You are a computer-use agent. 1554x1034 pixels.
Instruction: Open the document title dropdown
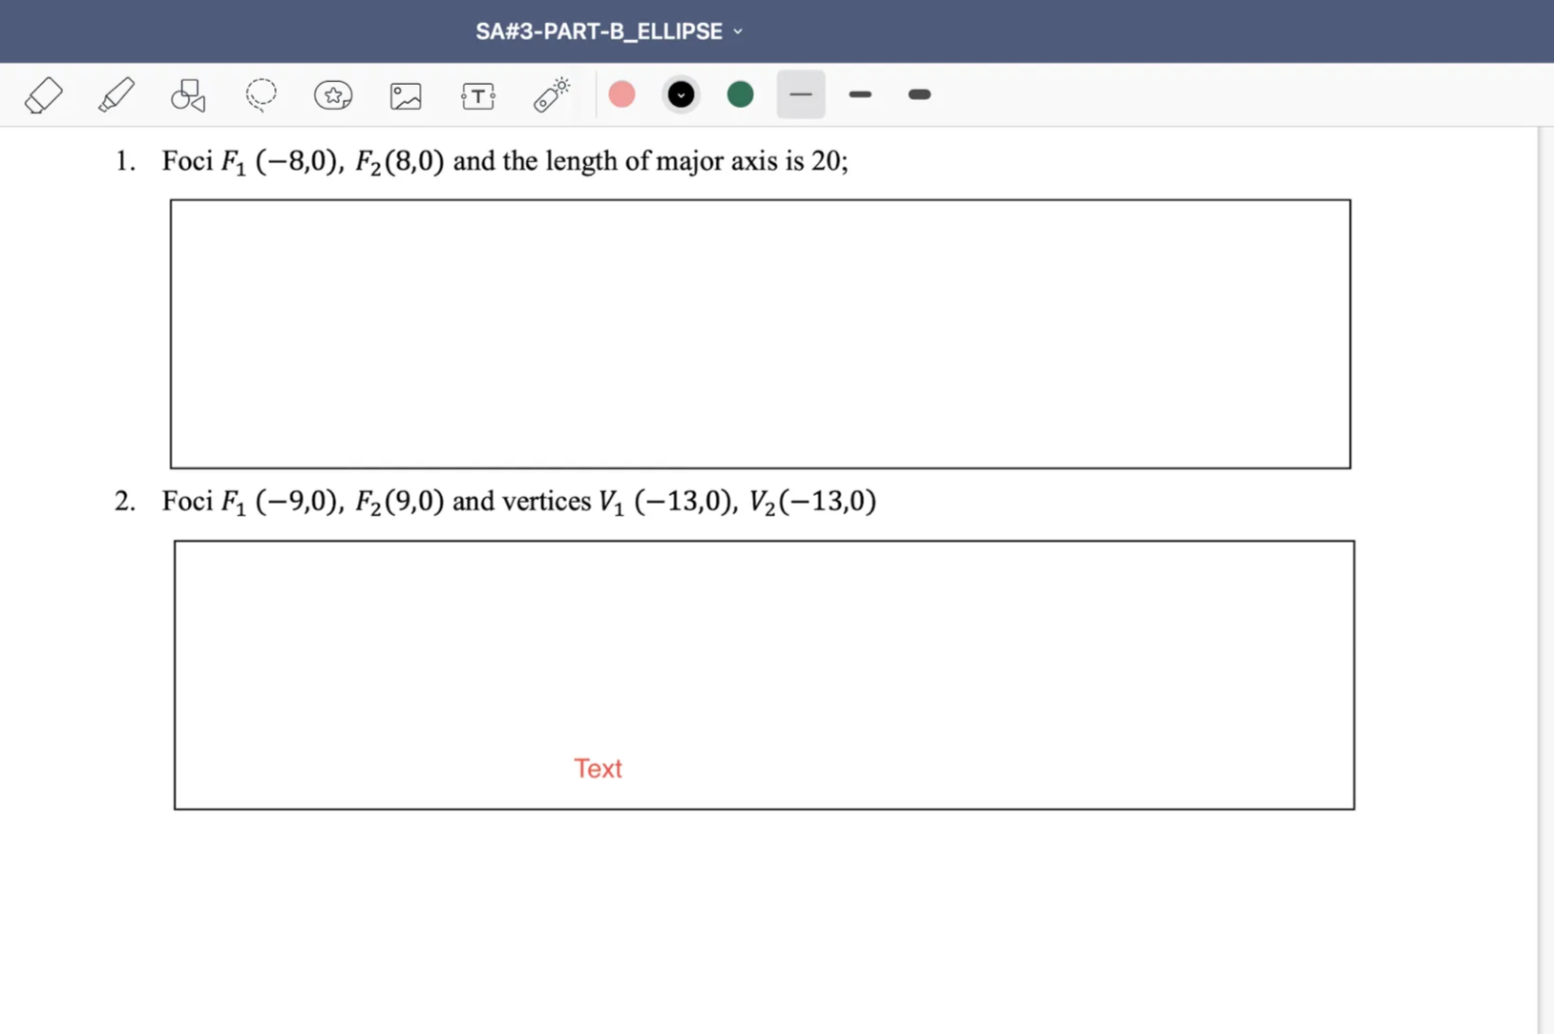[738, 31]
